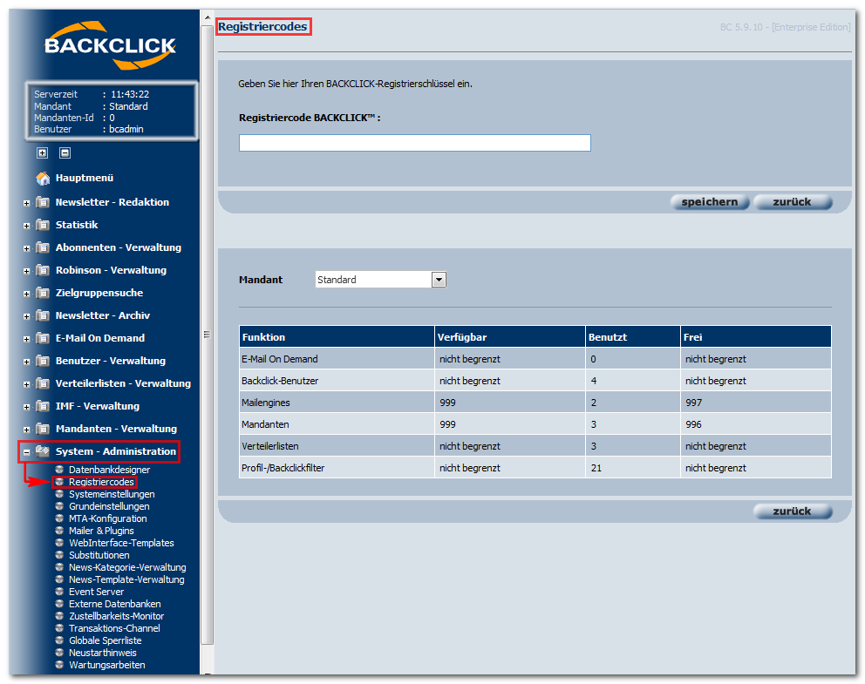Open Globale Sperrliste entry

tap(105, 640)
